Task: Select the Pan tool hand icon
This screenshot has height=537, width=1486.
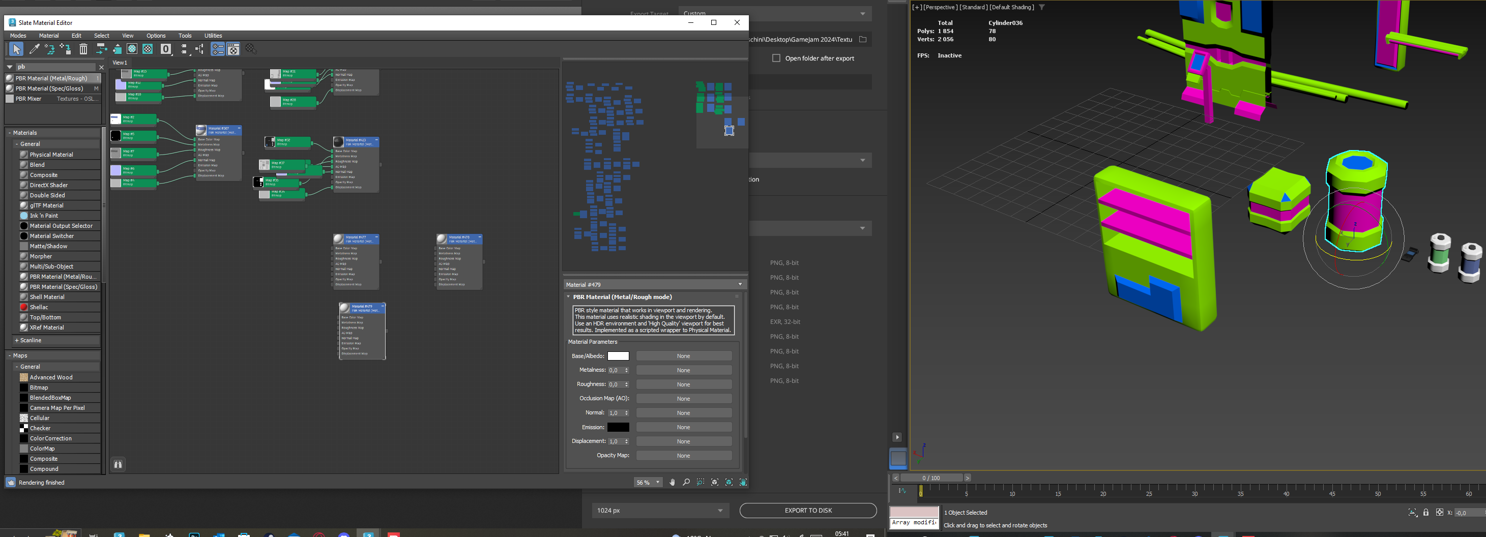Action: [672, 482]
